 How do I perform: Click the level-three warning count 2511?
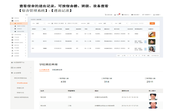[x=150, y=82]
